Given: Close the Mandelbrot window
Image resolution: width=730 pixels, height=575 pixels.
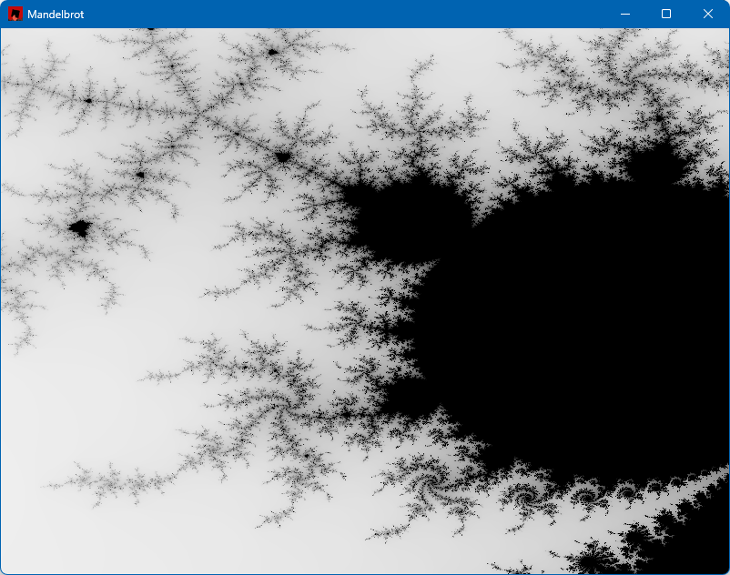Looking at the screenshot, I should pos(708,14).
